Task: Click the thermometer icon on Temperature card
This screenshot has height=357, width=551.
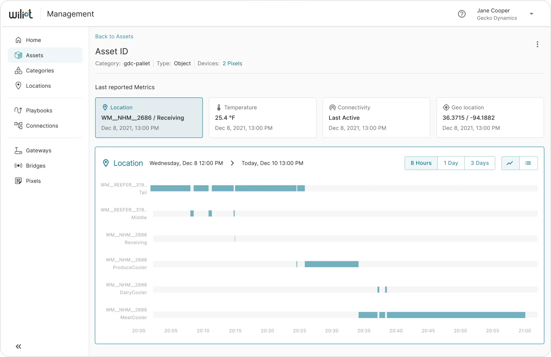Action: (219, 107)
